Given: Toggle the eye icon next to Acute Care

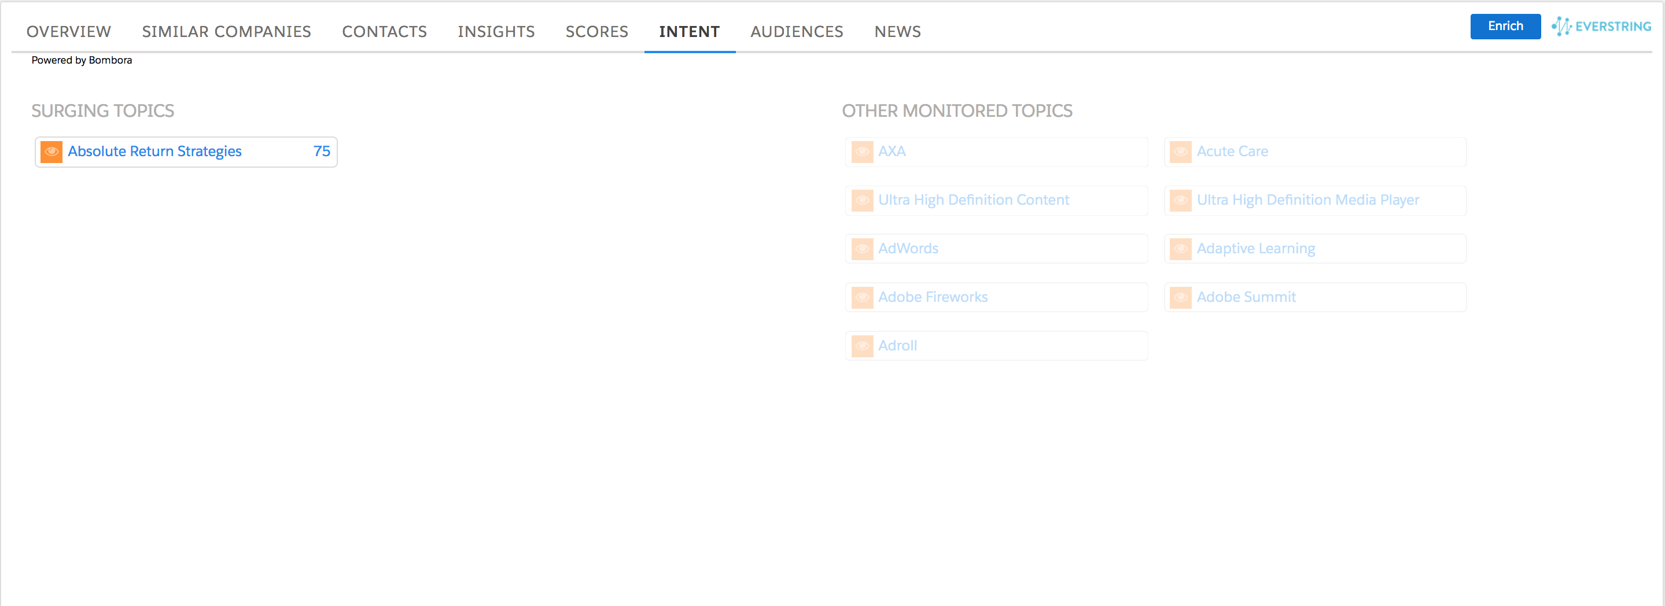Looking at the screenshot, I should click(1180, 152).
